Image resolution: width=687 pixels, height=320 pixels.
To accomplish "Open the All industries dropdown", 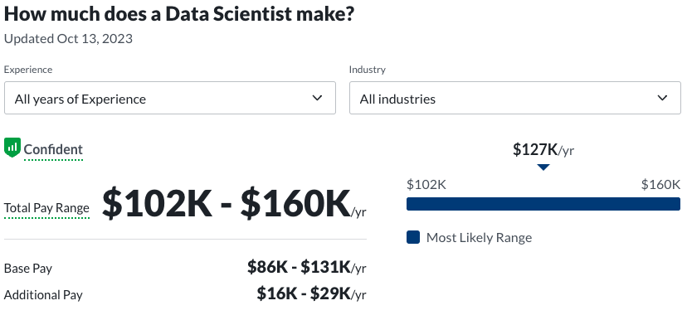I will 515,98.
